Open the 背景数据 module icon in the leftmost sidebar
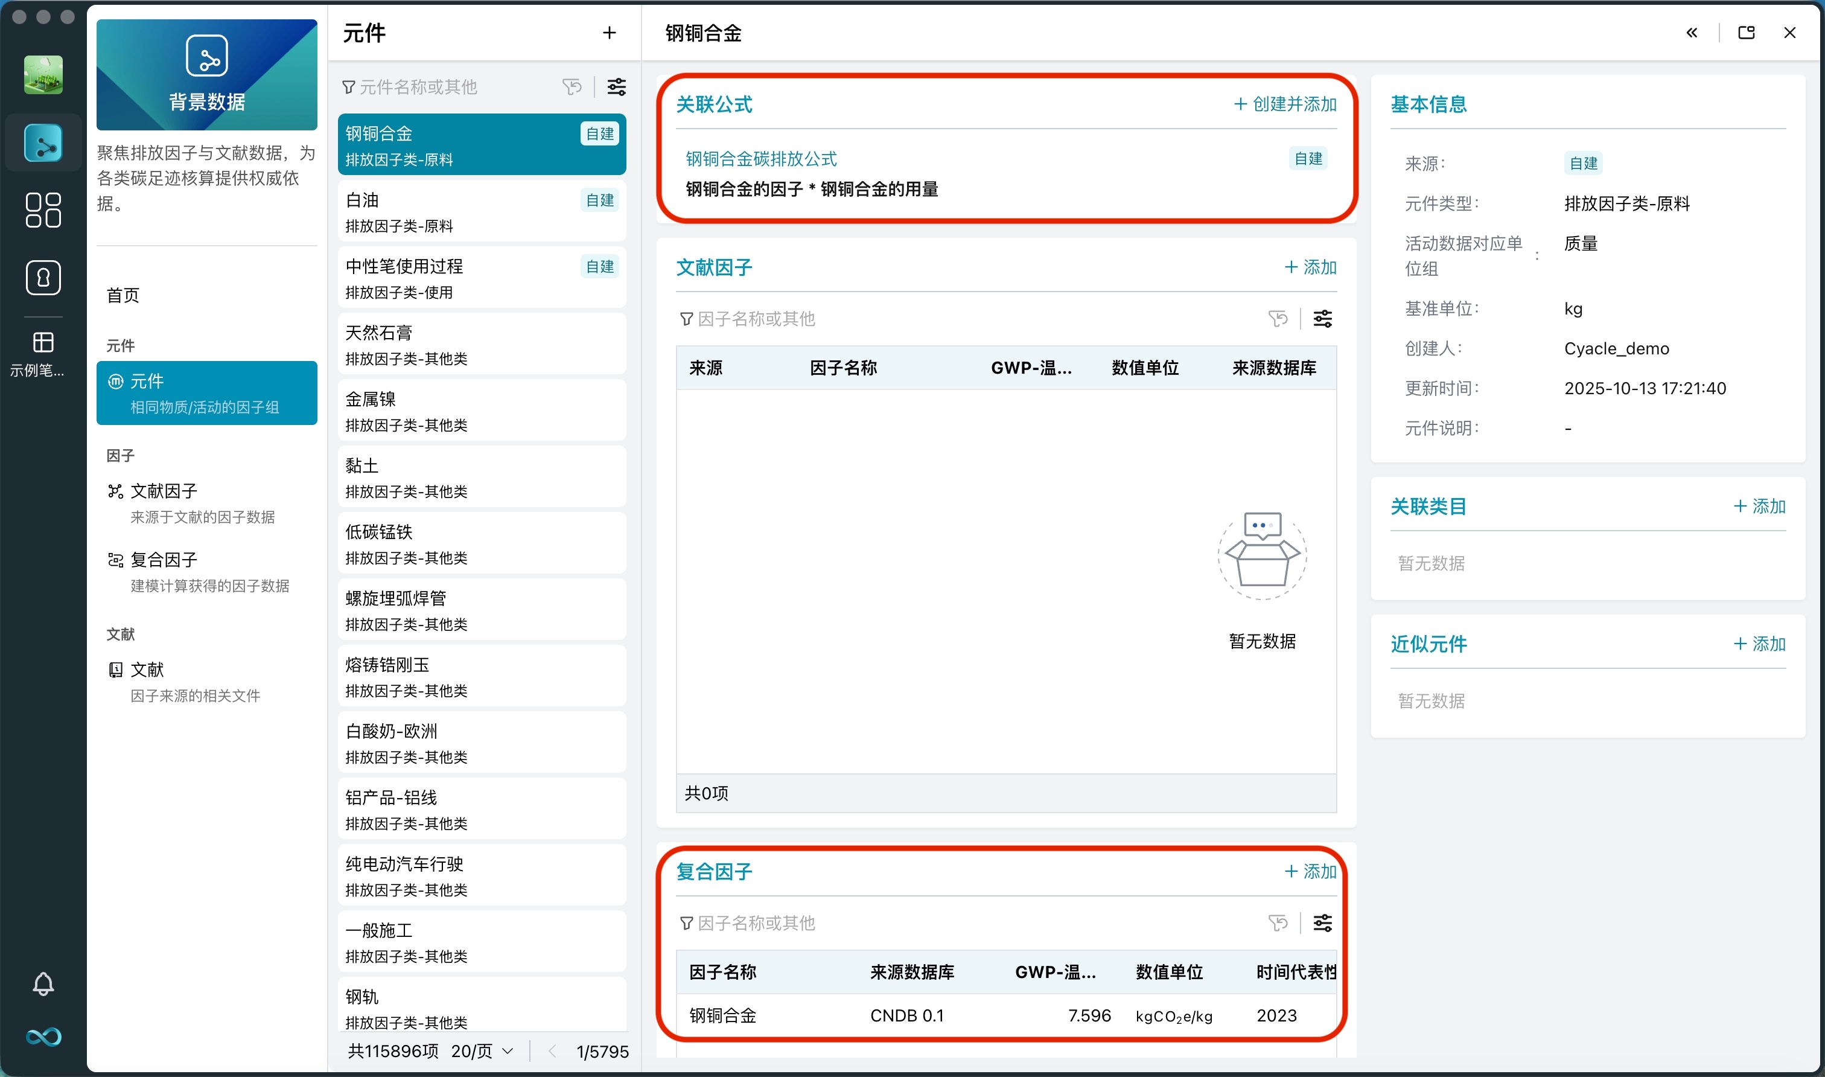This screenshot has width=1825, height=1077. [43, 142]
